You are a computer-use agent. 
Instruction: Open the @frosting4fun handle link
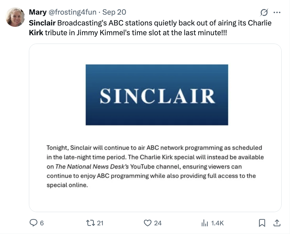point(72,12)
